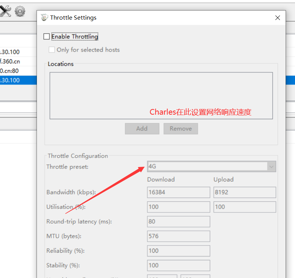Open the Settings gear icon in the Charles toolbar
The height and width of the screenshot is (278, 295).
[x=20, y=11]
